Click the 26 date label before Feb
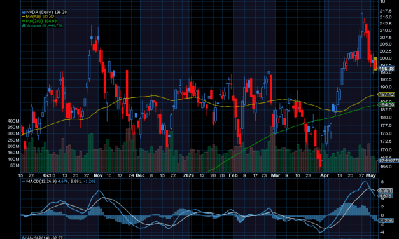399x239 pixels. click(222, 175)
